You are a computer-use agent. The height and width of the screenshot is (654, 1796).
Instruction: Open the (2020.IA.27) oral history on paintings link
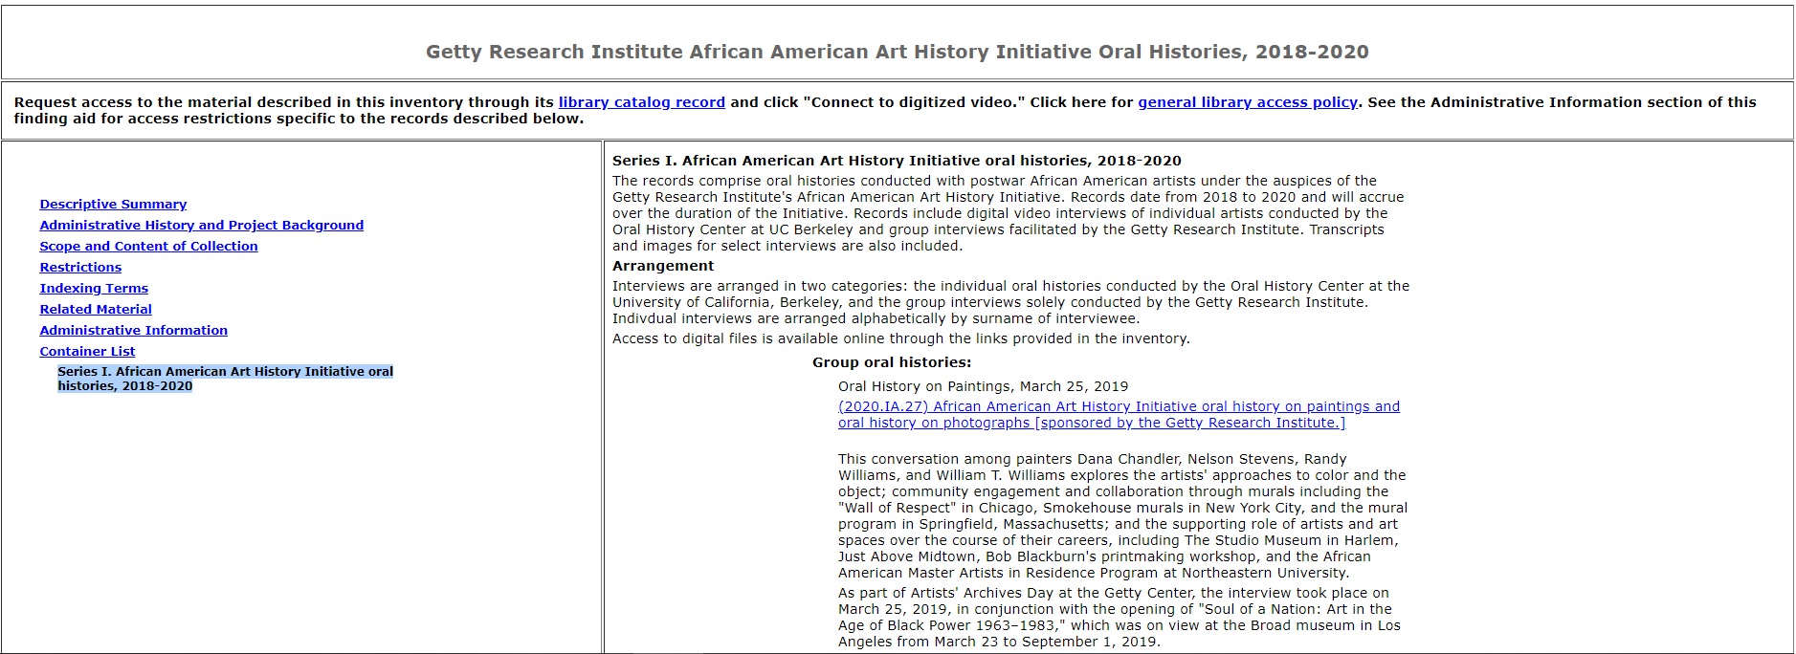(1119, 415)
